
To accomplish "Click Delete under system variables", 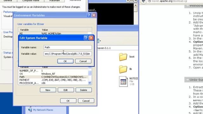I will pyautogui.click(x=84, y=90).
